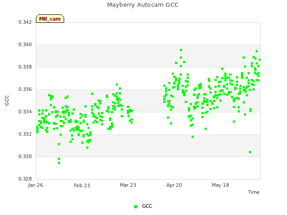287x215 pixels.
Task: Click the vertical GCC axis title
Action: [x=7, y=100]
